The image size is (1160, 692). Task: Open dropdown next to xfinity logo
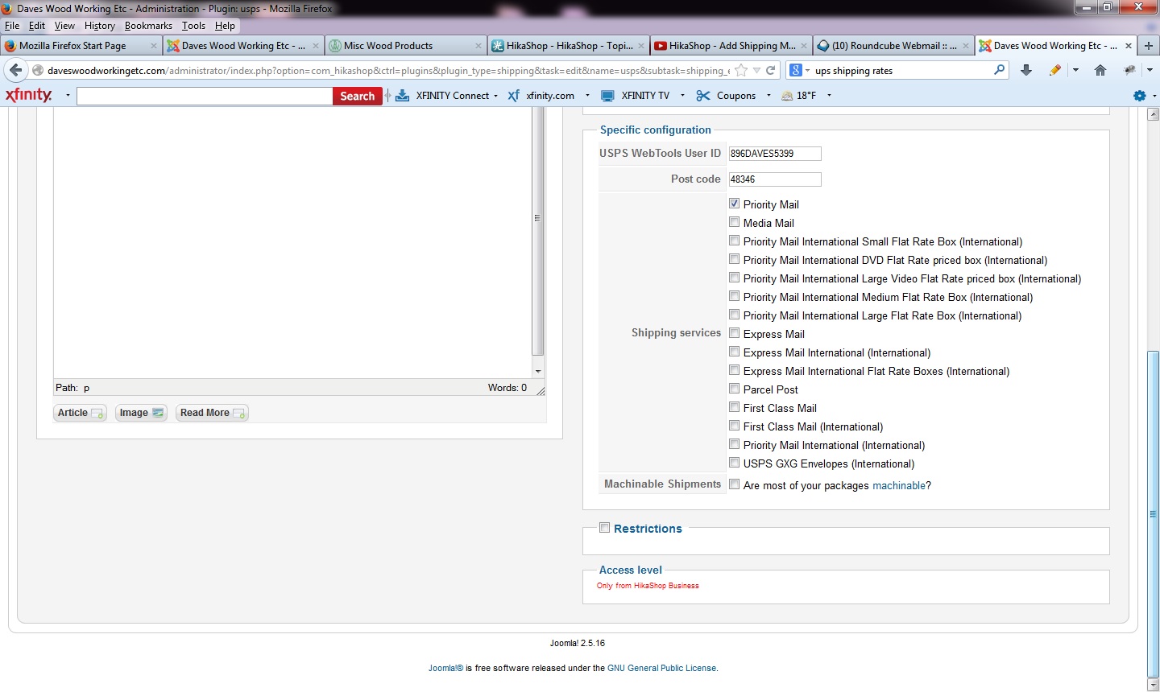coord(68,96)
